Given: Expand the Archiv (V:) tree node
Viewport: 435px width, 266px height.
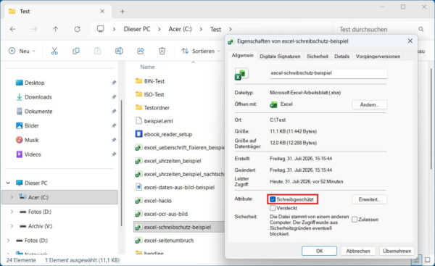Looking at the screenshot, I should pyautogui.click(x=12, y=226).
